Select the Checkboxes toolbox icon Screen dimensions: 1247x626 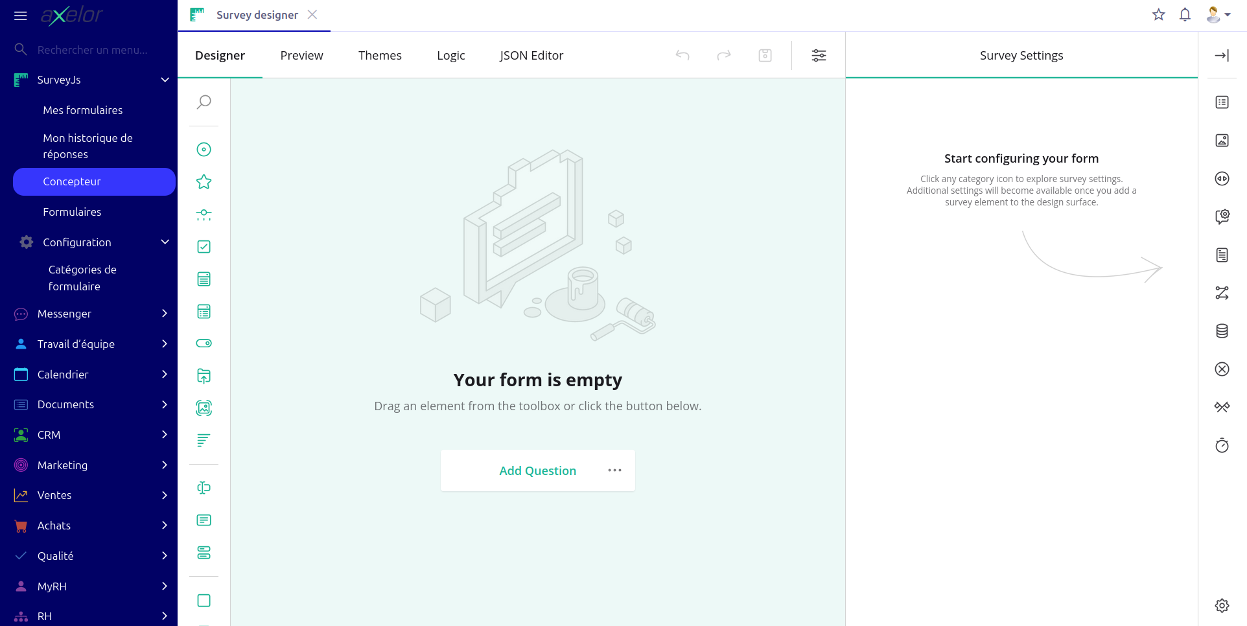pos(204,247)
